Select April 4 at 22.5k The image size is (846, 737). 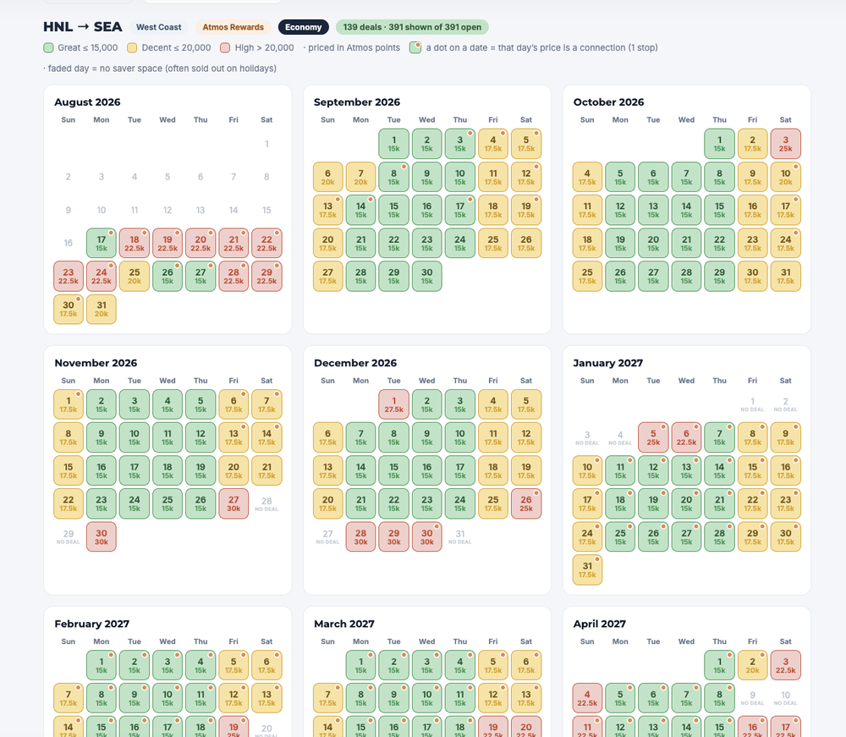[x=588, y=698]
